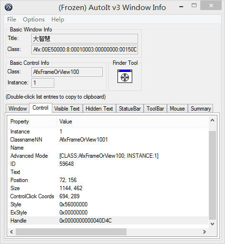The width and height of the screenshot is (225, 244).
Task: Select the Size row 1144, 462
Action: (108, 188)
